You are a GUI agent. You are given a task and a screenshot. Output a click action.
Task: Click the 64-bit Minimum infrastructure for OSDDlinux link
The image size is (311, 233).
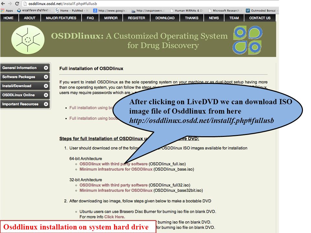pyautogui.click(x=116, y=169)
